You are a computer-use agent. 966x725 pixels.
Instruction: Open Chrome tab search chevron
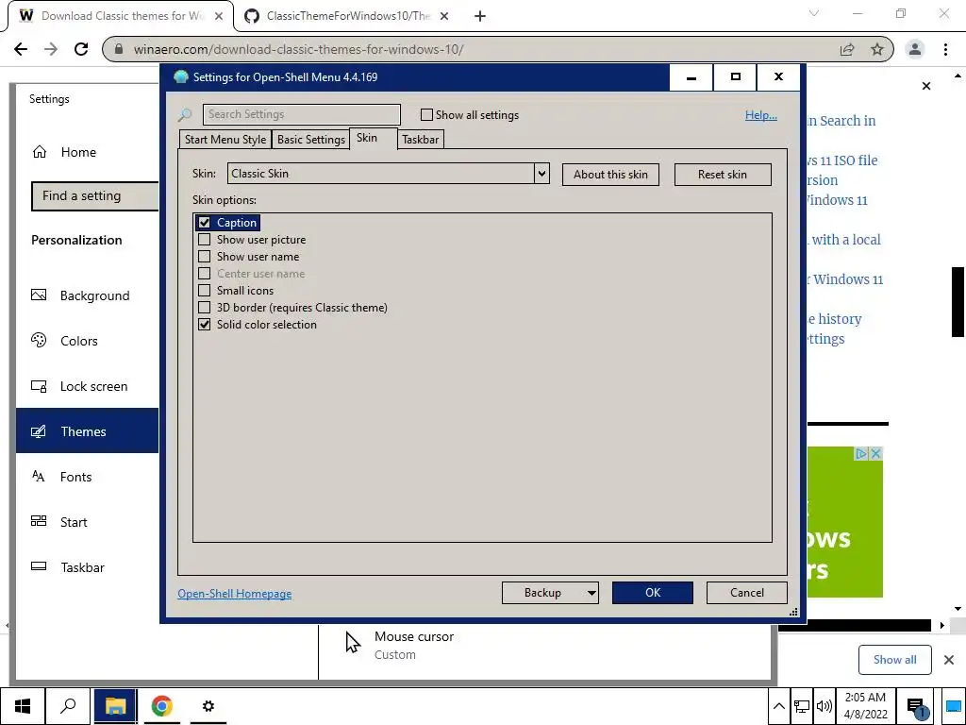(x=814, y=13)
